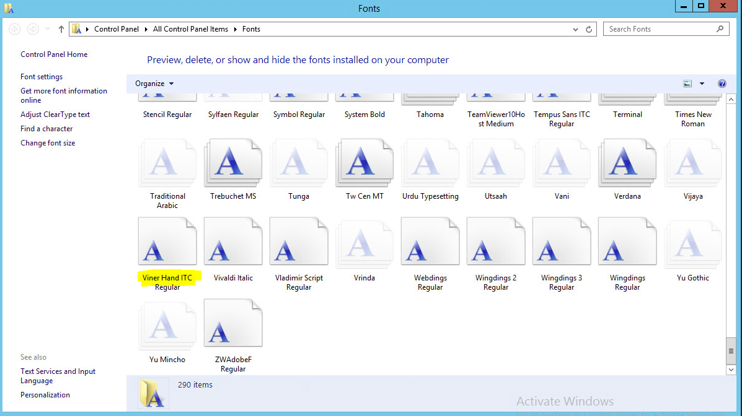Click the vertical scrollbar down arrow

pos(731,369)
